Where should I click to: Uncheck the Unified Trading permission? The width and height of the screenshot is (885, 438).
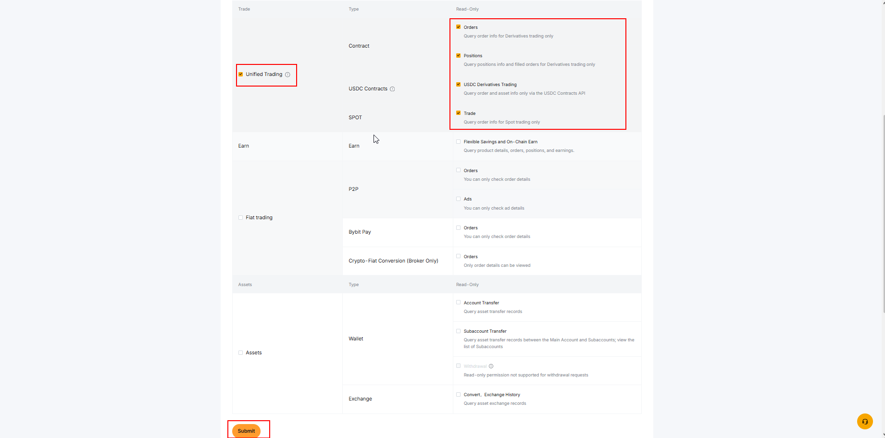[240, 74]
